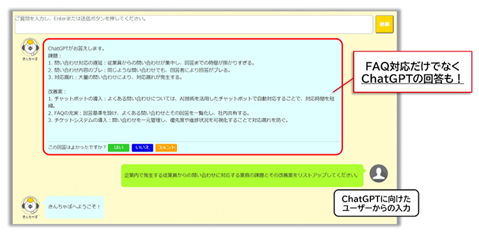This screenshot has height=236, width=479.
Task: Click the この回答はよかったですか？ prompt text
Action: [77, 147]
